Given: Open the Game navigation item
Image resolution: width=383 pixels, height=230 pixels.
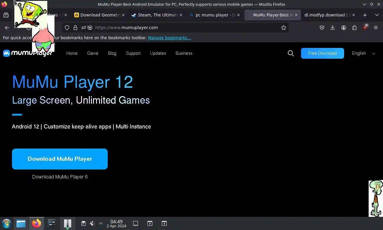Looking at the screenshot, I should point(93,53).
